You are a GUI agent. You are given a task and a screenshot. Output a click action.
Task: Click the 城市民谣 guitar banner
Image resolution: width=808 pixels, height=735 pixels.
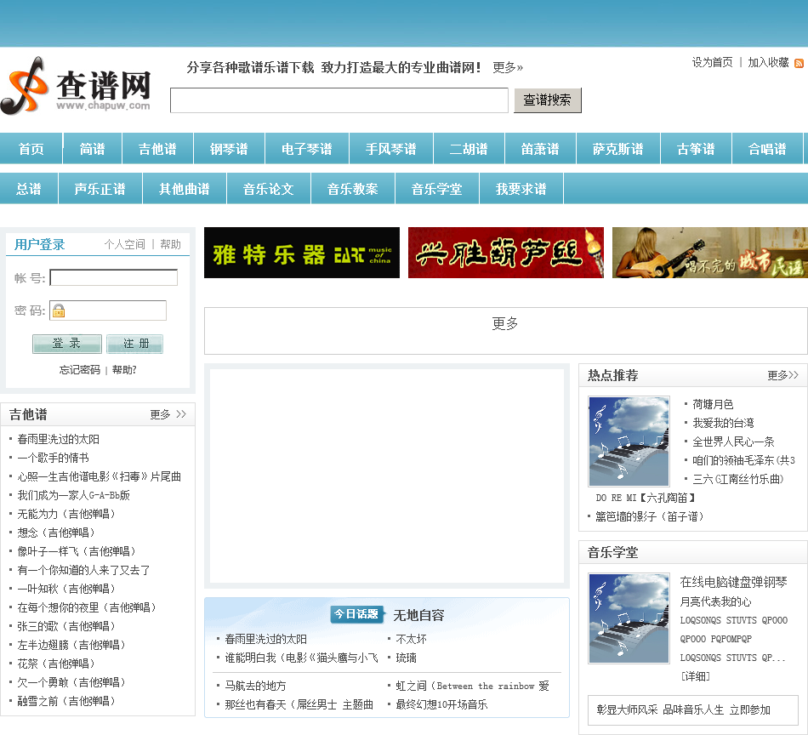[710, 253]
